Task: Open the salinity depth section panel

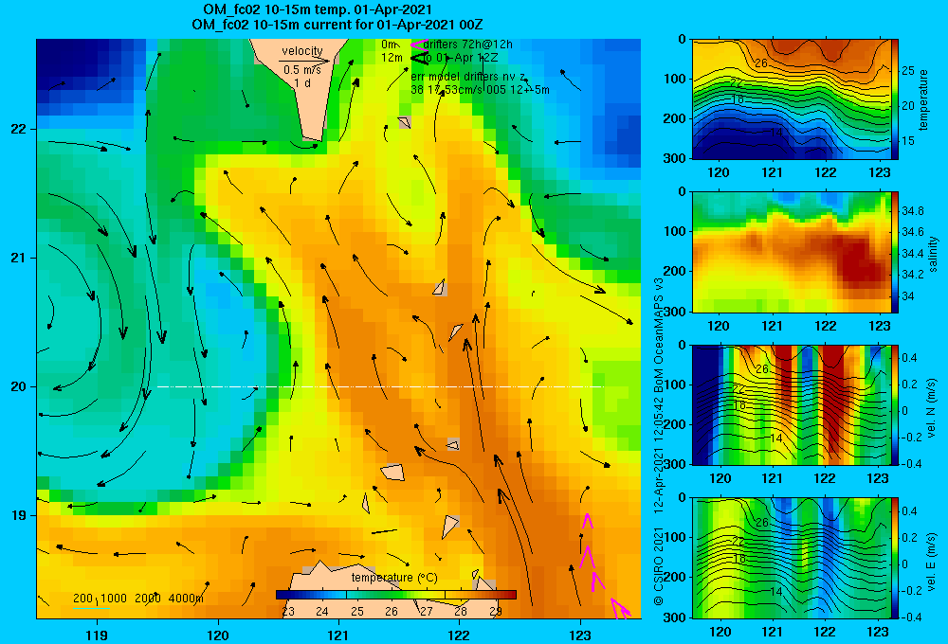Action: (791, 253)
